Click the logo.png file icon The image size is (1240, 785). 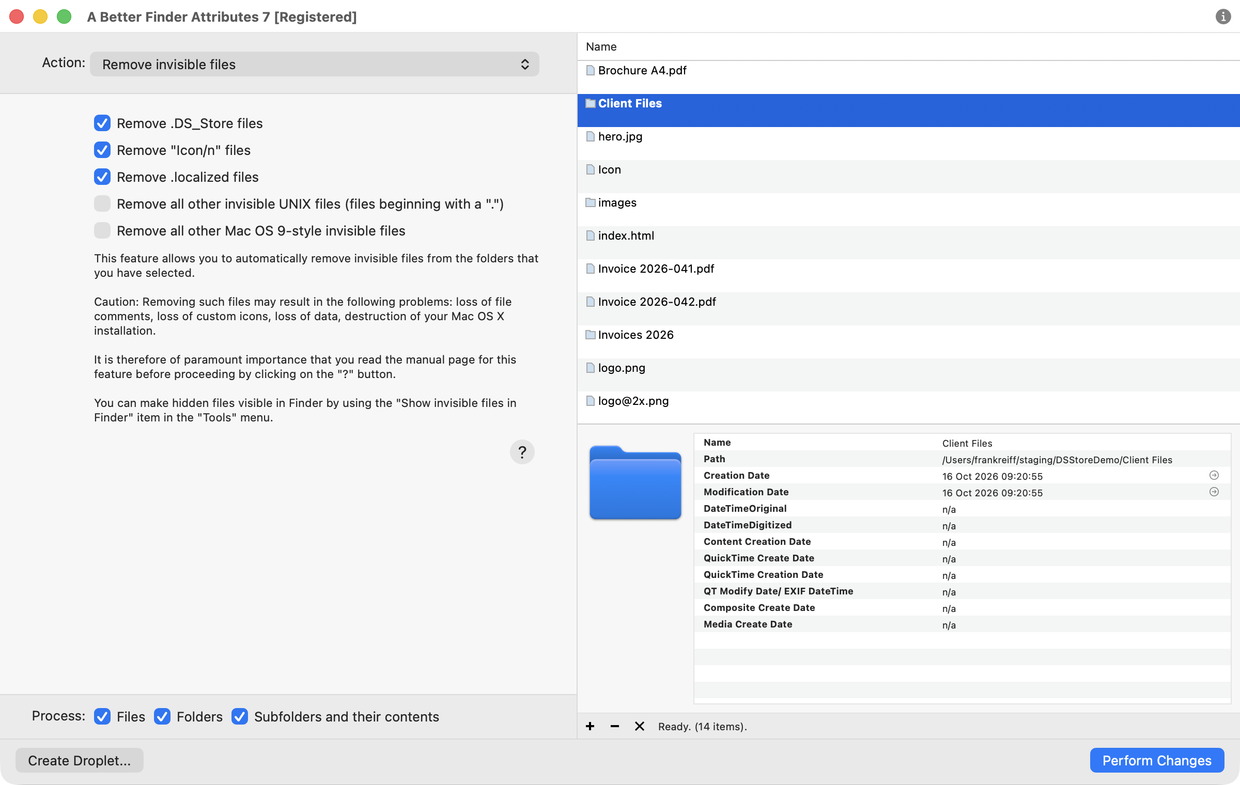(x=591, y=368)
